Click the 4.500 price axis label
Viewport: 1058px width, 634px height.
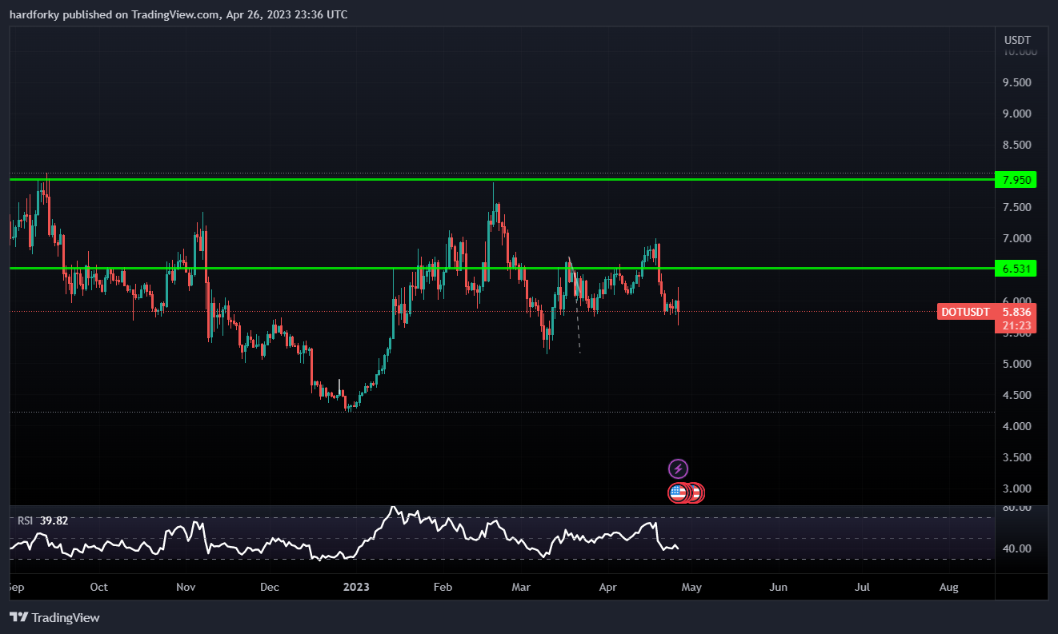[x=1017, y=395]
